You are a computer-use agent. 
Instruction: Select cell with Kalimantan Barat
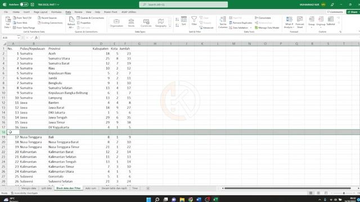click(x=70, y=152)
